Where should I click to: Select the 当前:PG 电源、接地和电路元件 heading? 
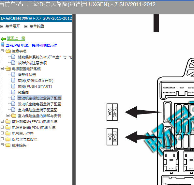[x=31, y=45]
